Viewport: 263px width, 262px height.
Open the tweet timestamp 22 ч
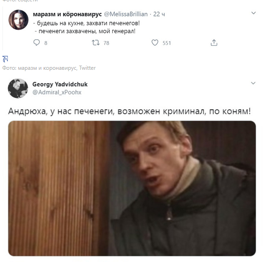(x=159, y=14)
